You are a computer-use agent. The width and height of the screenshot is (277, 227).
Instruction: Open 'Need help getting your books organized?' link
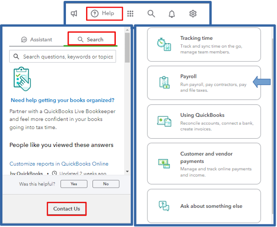tap(63, 100)
